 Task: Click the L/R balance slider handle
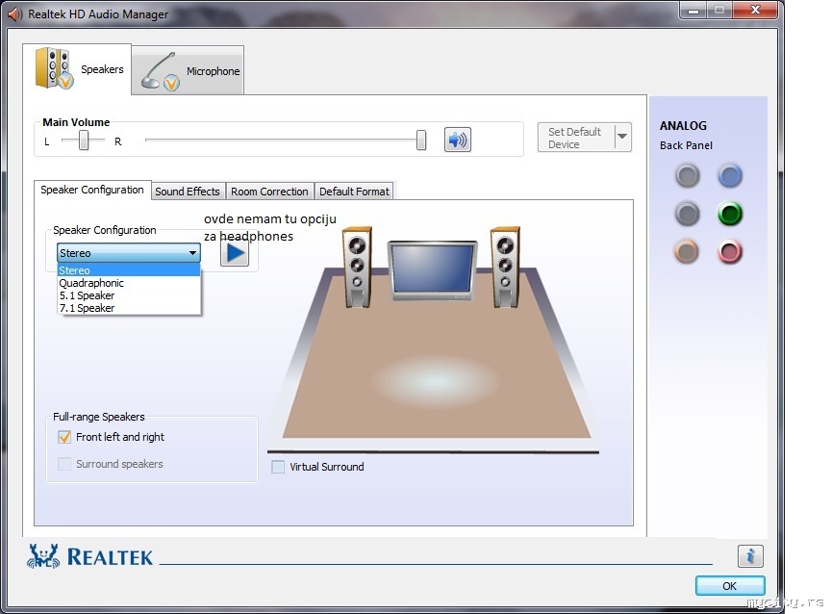[84, 141]
